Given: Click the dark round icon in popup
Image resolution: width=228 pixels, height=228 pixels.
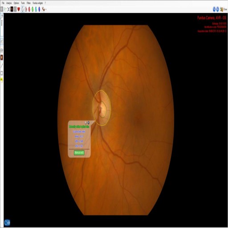Looking at the screenshot, I should 89,122.
